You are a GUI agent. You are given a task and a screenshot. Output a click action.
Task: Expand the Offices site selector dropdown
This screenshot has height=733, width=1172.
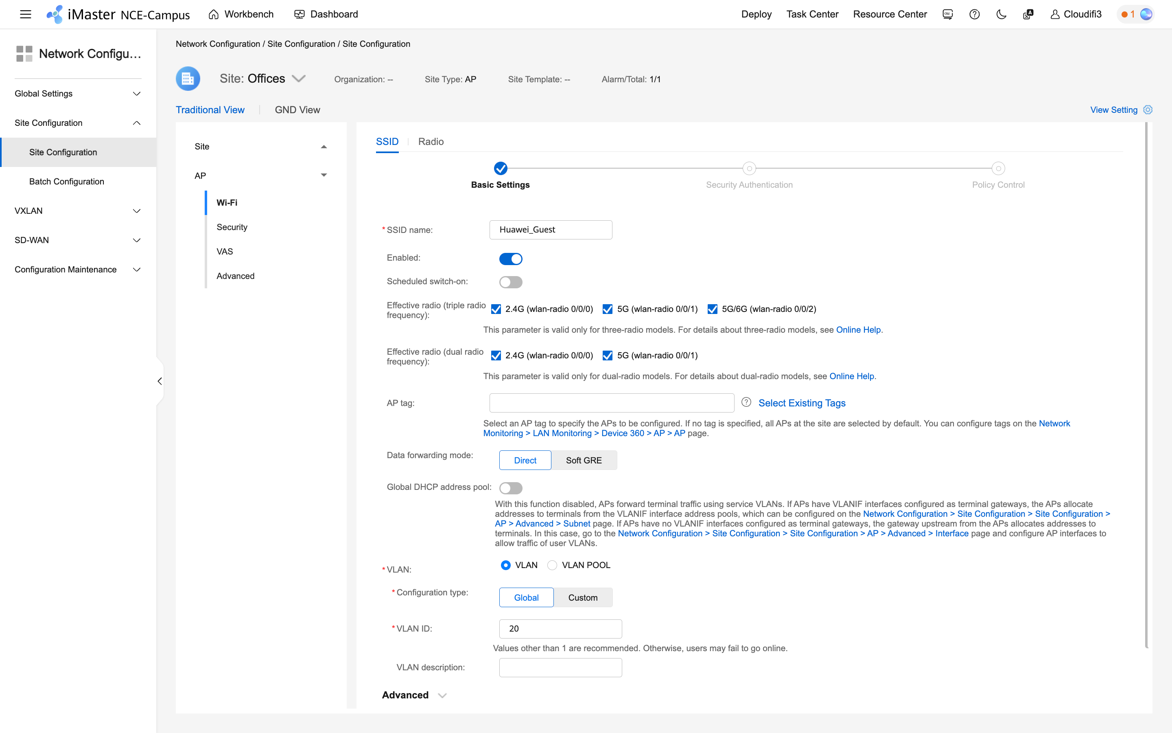(299, 78)
